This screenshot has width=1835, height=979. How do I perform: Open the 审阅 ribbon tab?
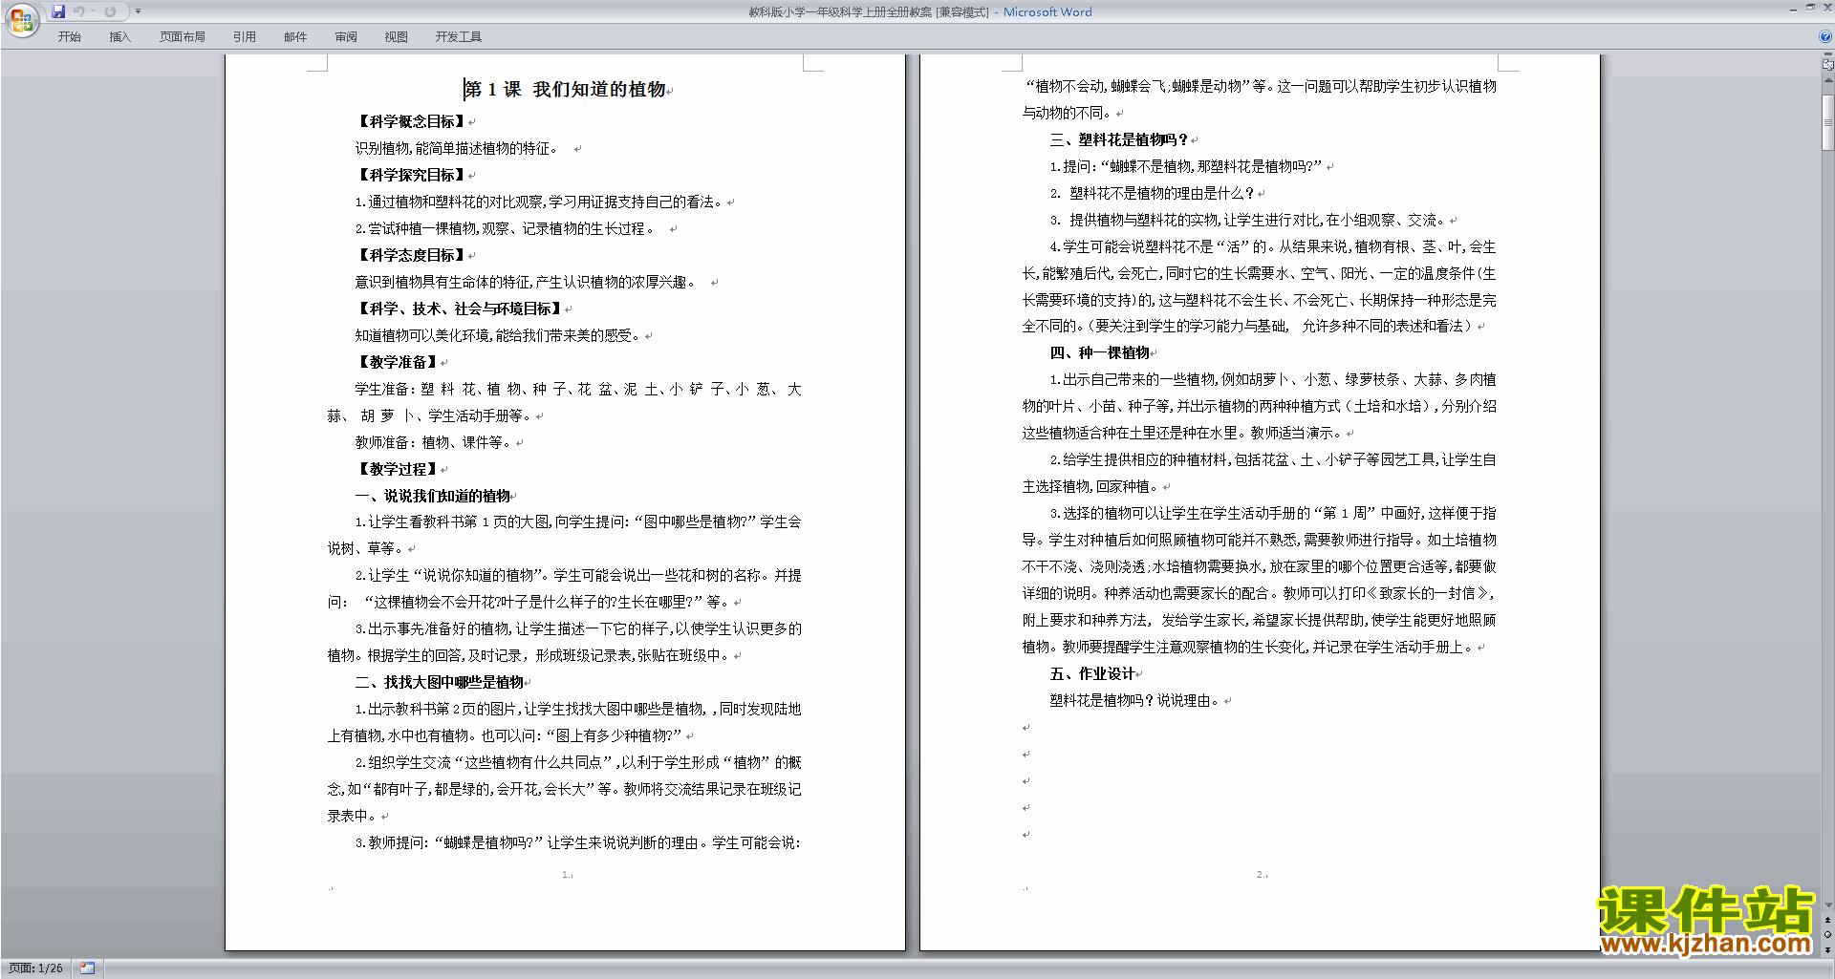(x=346, y=36)
